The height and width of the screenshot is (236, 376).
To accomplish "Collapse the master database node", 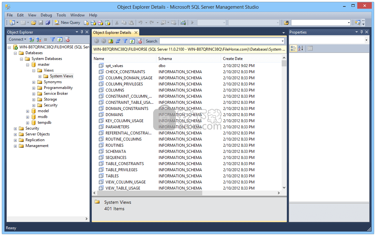I will [27, 64].
